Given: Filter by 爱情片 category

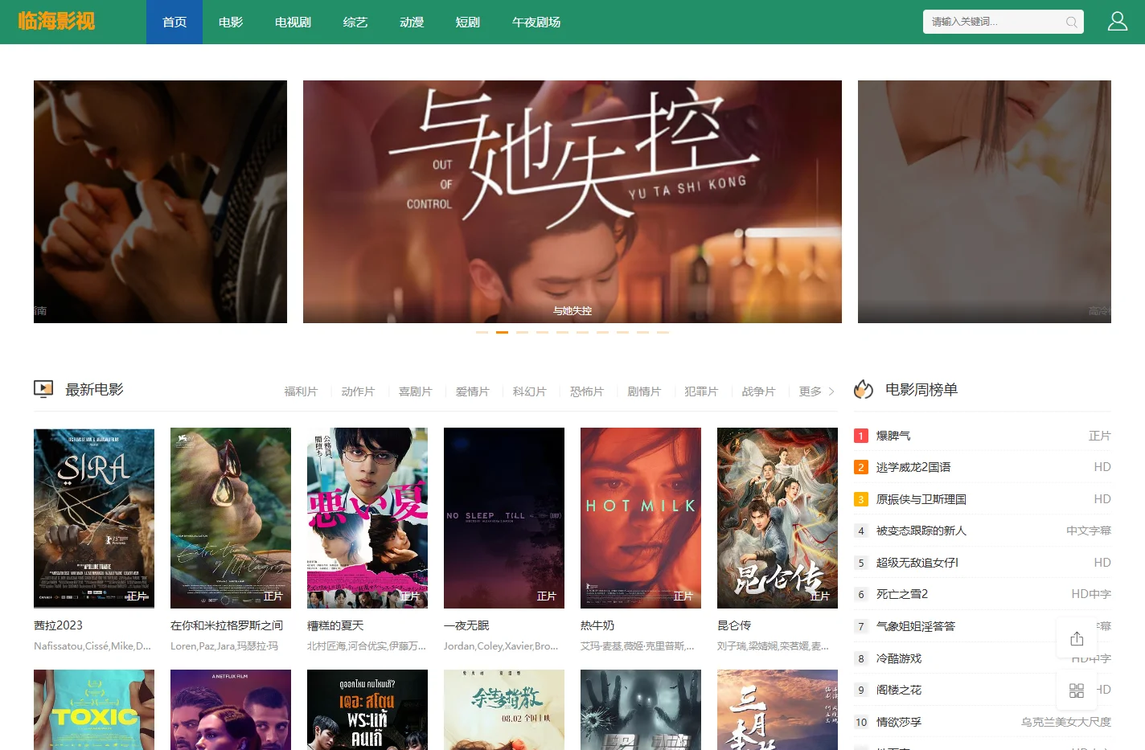Looking at the screenshot, I should point(472,391).
